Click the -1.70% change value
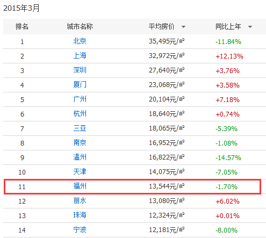Image resolution: width=266 pixels, height=238 pixels. 226,187
